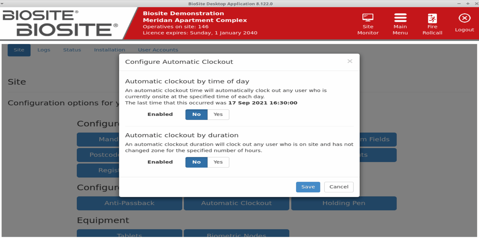Close the Configure Automatic Clockout dialog
Screen dimensions: 479x238
[x=350, y=61]
